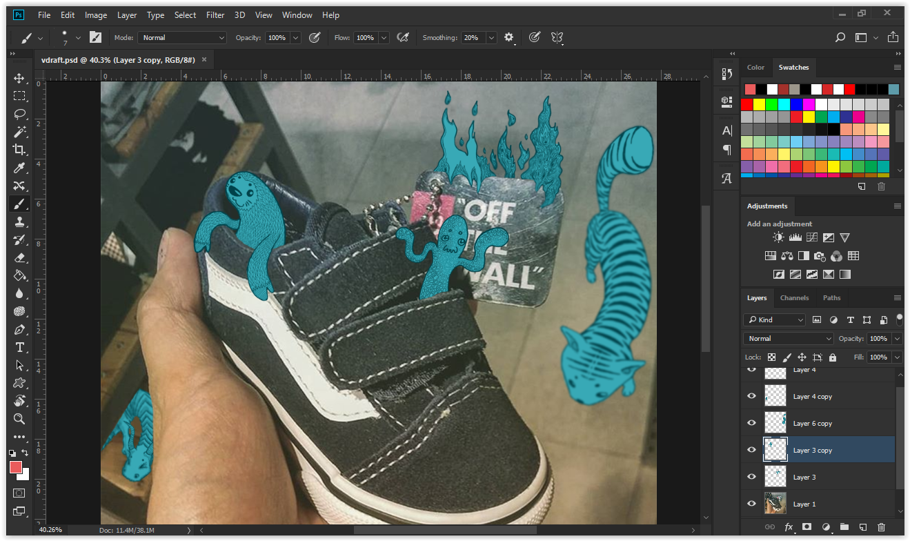Click the foreground color swatch

click(x=16, y=467)
